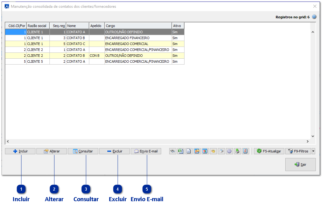This screenshot has height=208, width=327.
Task: Click the horizontal scrollbar right arrow
Action: point(308,142)
